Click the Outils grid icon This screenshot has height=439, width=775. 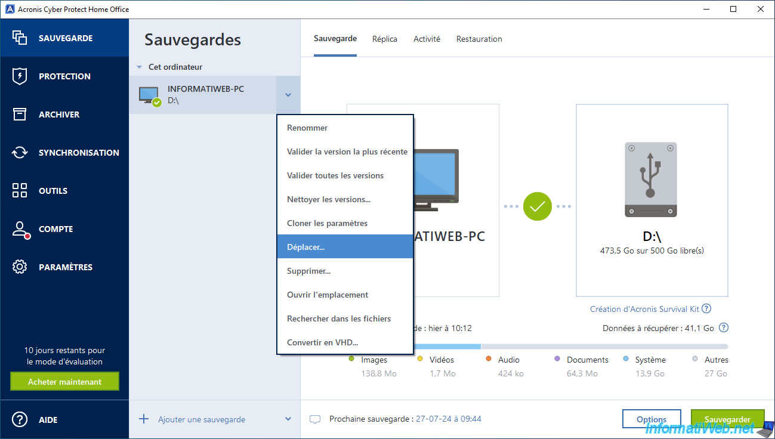click(20, 191)
